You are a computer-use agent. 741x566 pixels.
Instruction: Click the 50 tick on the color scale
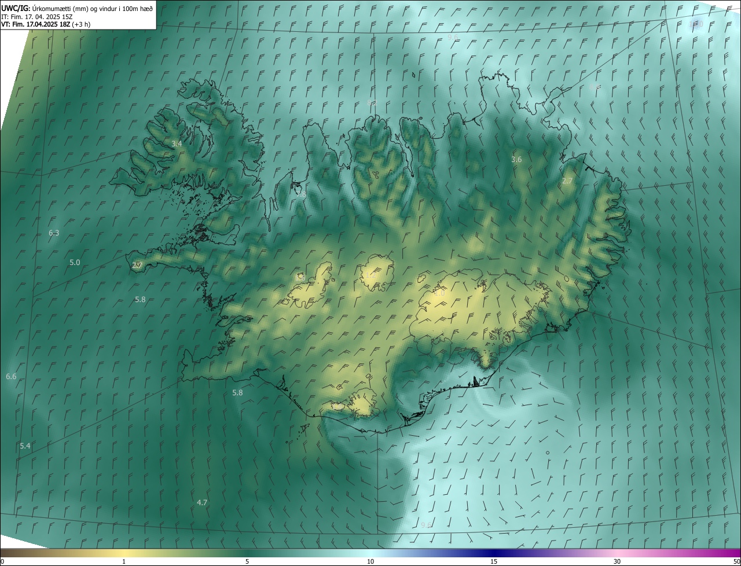pos(736,562)
